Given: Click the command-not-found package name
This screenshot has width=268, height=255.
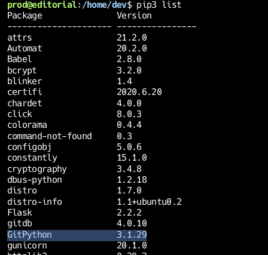Looking at the screenshot, I should tap(50, 136).
